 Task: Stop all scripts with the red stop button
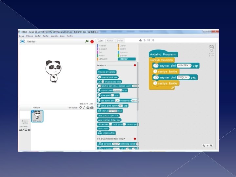pos(92,42)
